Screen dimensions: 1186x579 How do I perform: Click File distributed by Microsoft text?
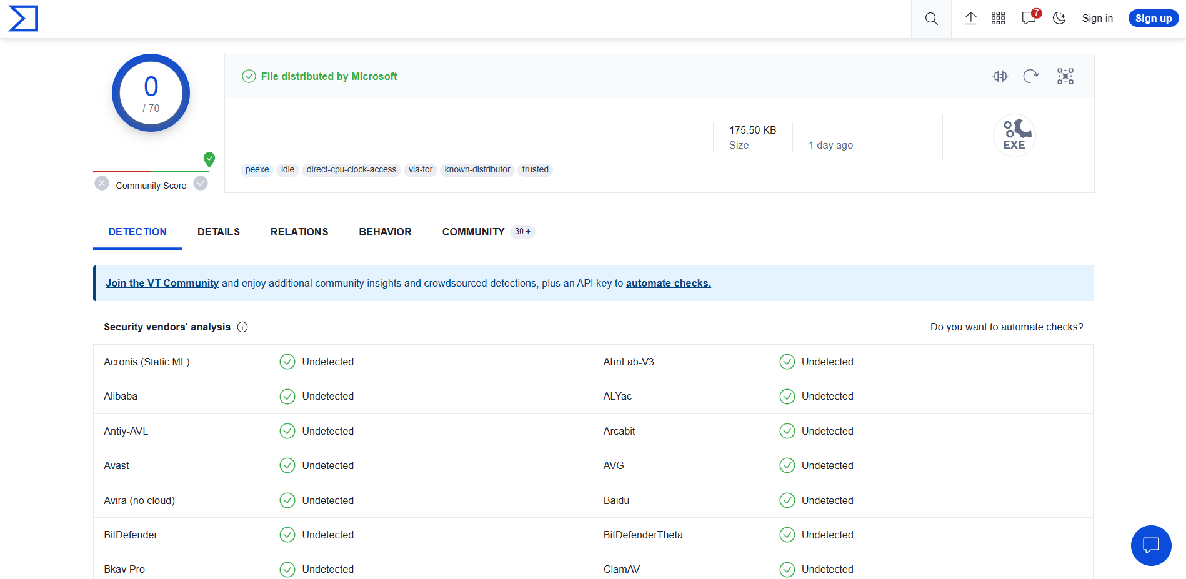329,76
